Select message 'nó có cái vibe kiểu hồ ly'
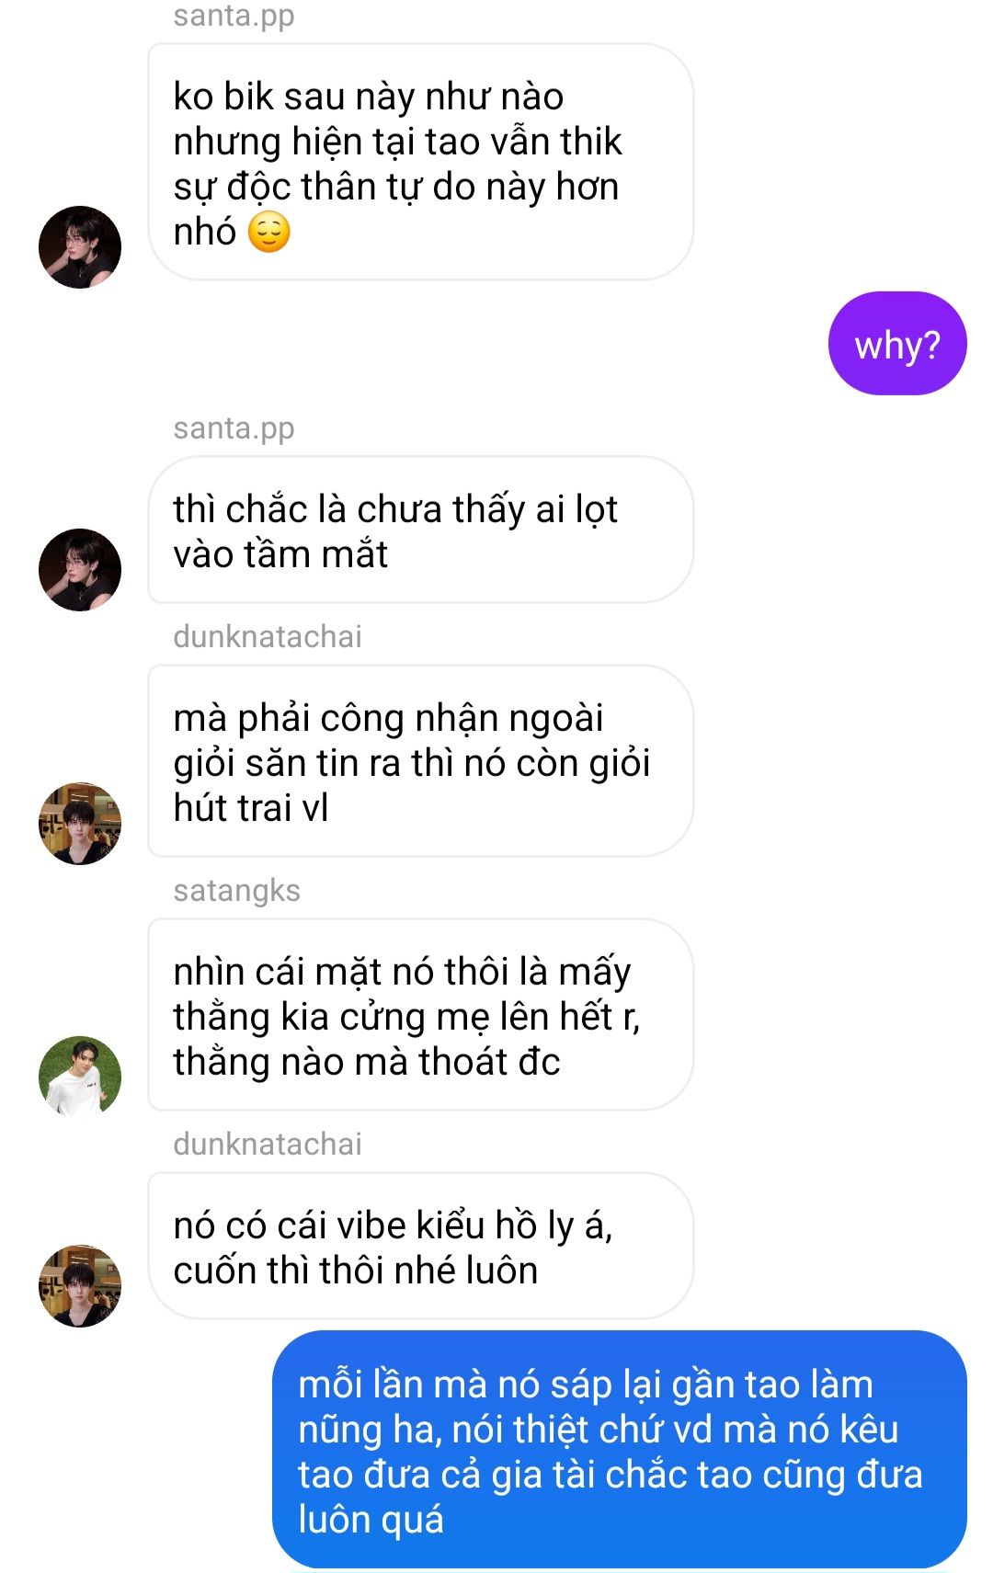Image resolution: width=993 pixels, height=1573 pixels. 420,1246
